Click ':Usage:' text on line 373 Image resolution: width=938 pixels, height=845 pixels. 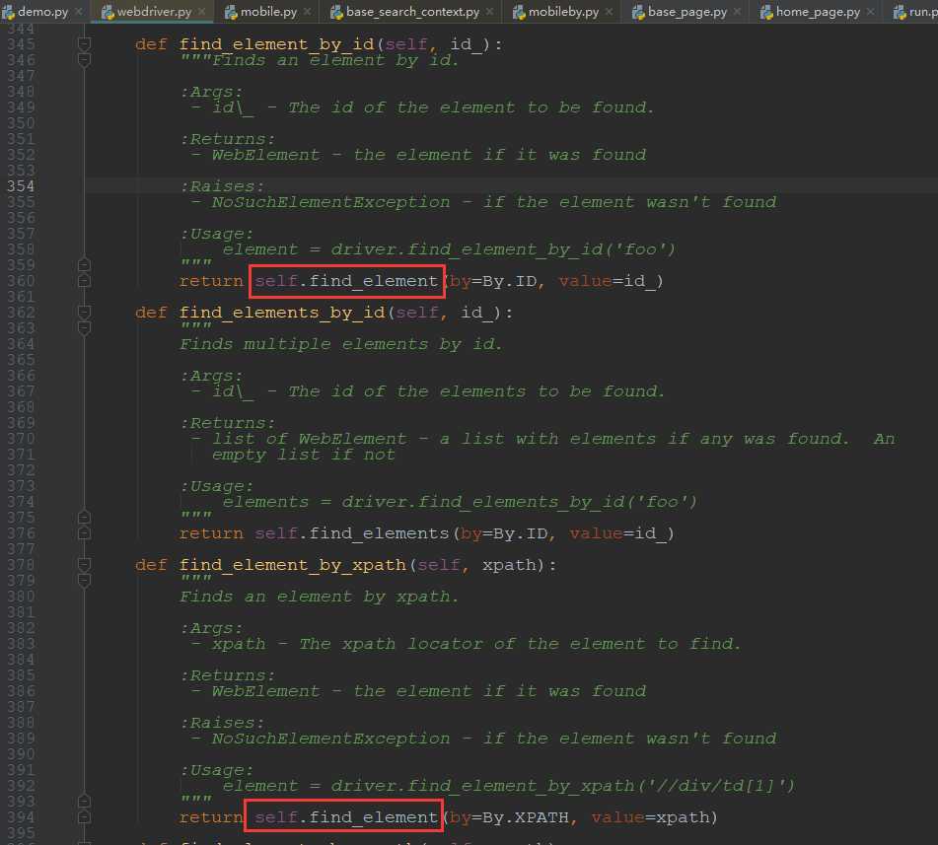point(217,486)
